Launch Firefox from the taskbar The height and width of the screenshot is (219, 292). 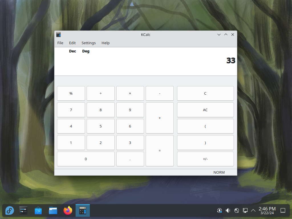68,210
